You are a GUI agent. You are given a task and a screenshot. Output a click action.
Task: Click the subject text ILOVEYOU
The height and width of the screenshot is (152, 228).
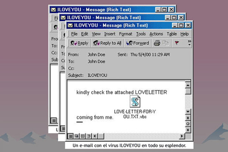point(97,75)
